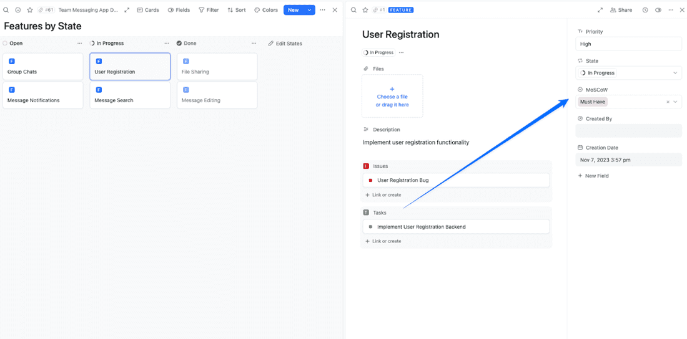Open the dropdown arrow next to New

point(309,9)
